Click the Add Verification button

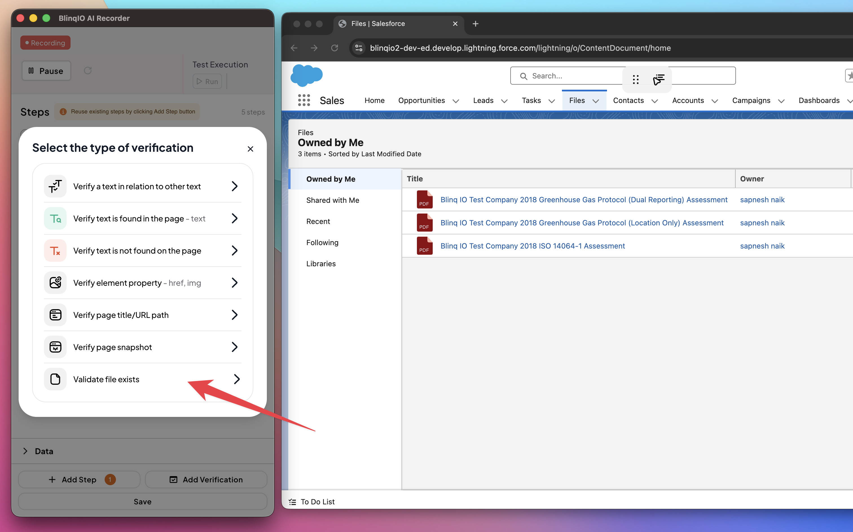(206, 479)
